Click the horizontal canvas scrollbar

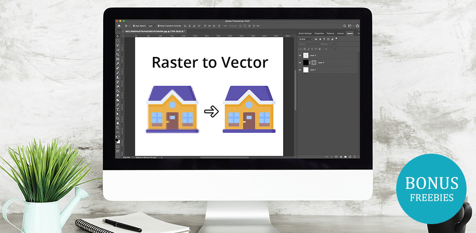[225, 158]
